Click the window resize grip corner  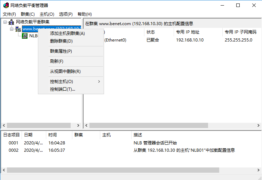click(260, 178)
